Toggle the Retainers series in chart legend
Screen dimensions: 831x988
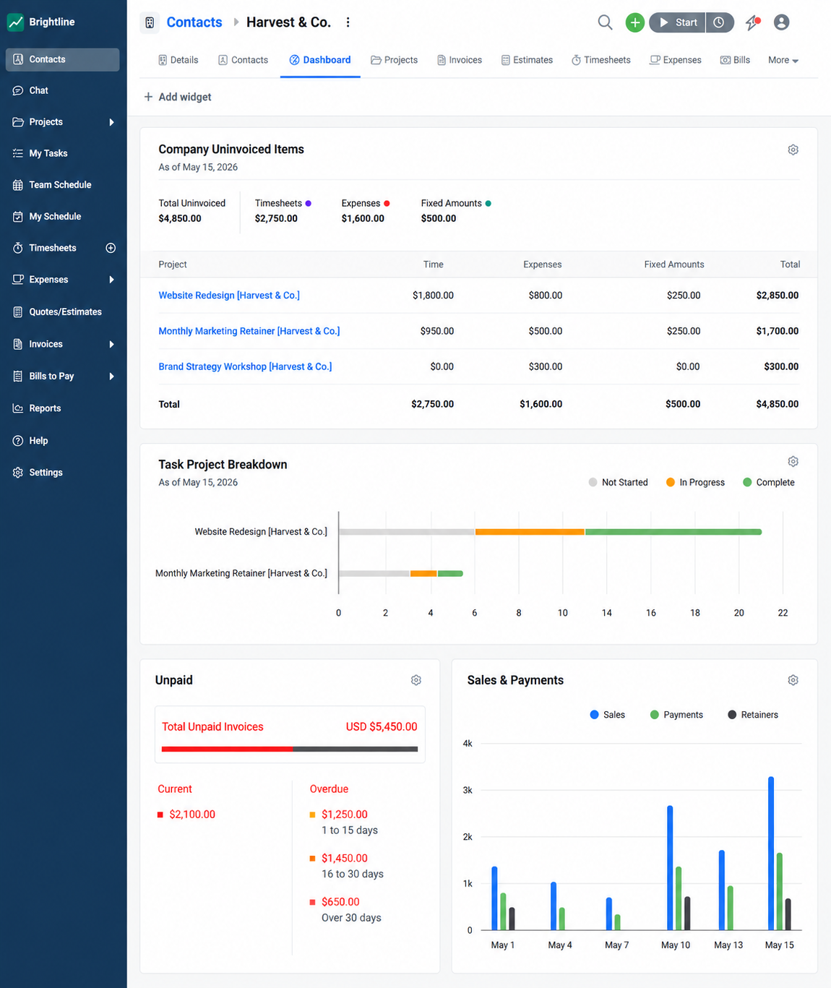coord(752,715)
